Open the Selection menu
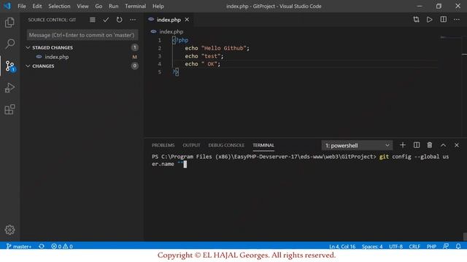Screen dimensions: 467x262 click(59, 6)
